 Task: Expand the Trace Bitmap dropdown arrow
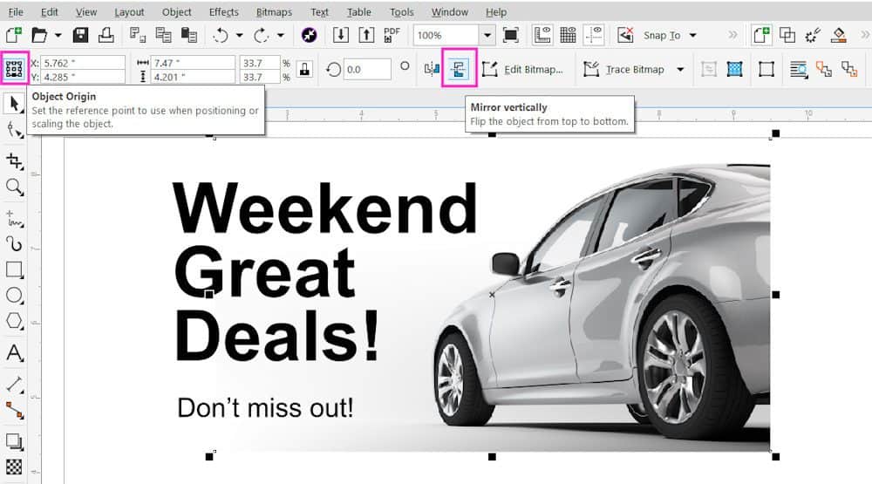pyautogui.click(x=680, y=70)
